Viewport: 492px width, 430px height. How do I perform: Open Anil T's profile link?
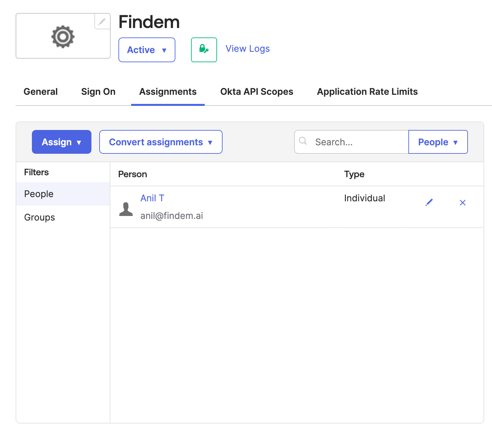[x=152, y=198]
